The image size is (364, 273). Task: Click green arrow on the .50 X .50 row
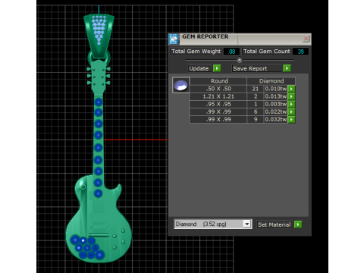[291, 89]
